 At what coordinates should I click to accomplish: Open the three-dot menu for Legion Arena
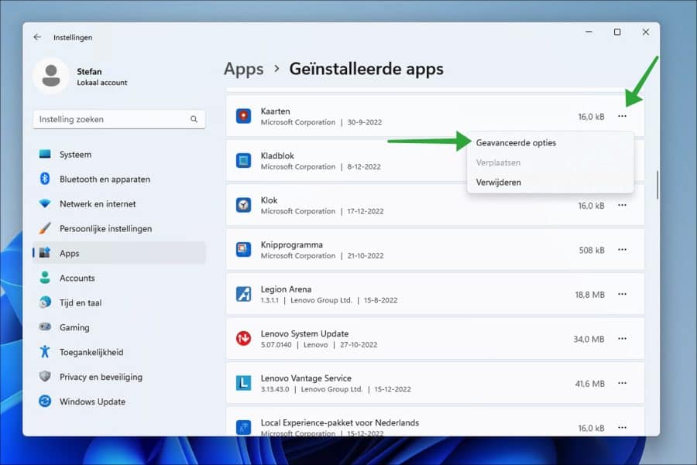[x=622, y=294]
